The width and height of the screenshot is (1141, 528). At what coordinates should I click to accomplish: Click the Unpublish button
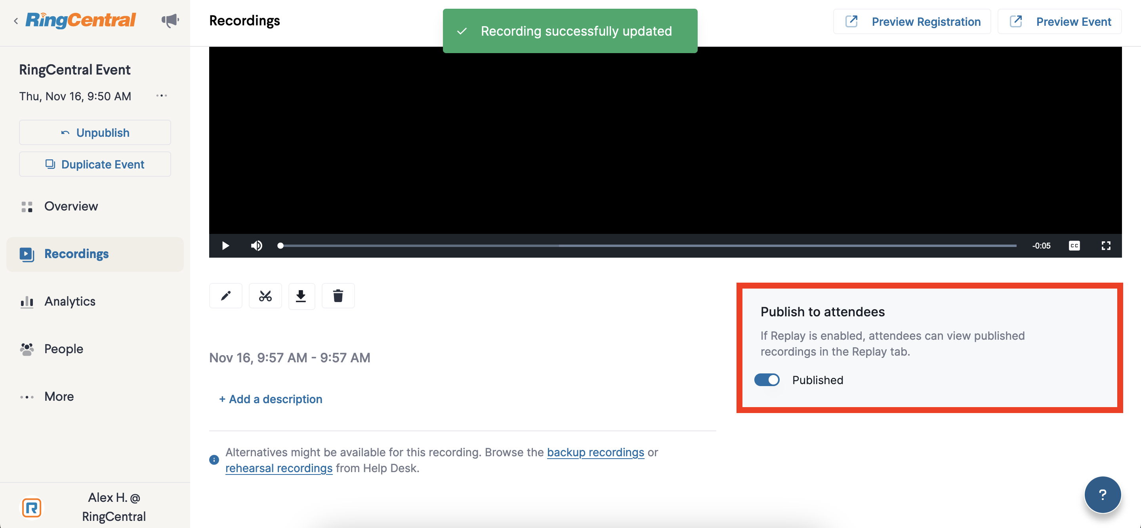95,132
